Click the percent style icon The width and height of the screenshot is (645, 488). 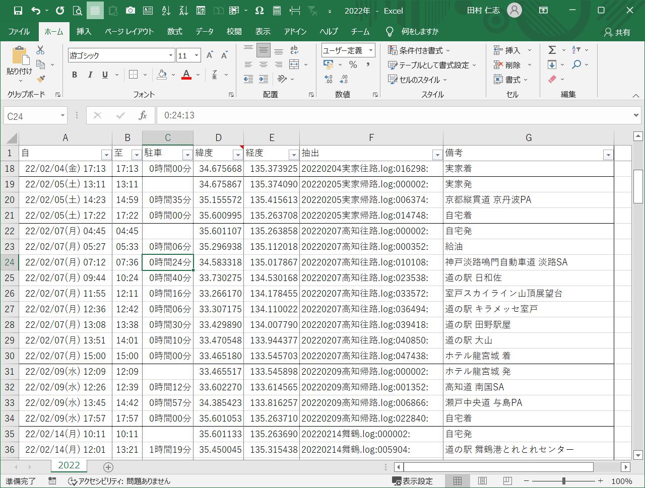pyautogui.click(x=353, y=65)
